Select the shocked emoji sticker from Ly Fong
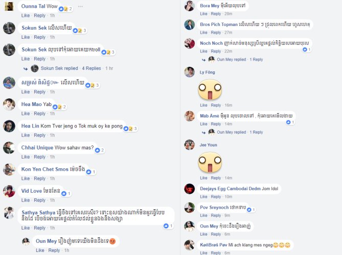Viewport: 342px width, 255px height. click(210, 89)
